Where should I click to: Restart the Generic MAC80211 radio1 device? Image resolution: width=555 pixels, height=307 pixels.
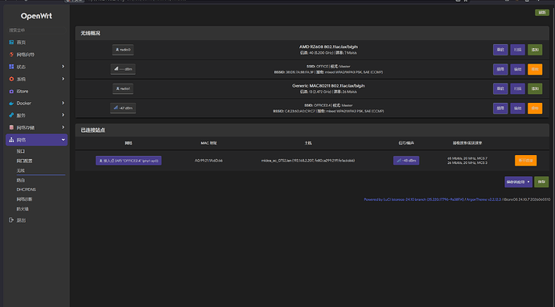500,88
